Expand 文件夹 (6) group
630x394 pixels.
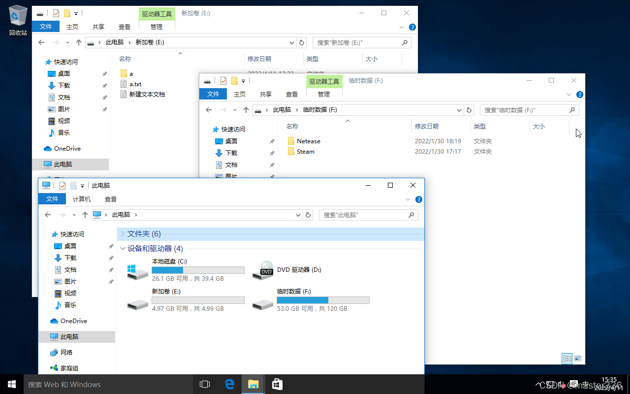[123, 234]
